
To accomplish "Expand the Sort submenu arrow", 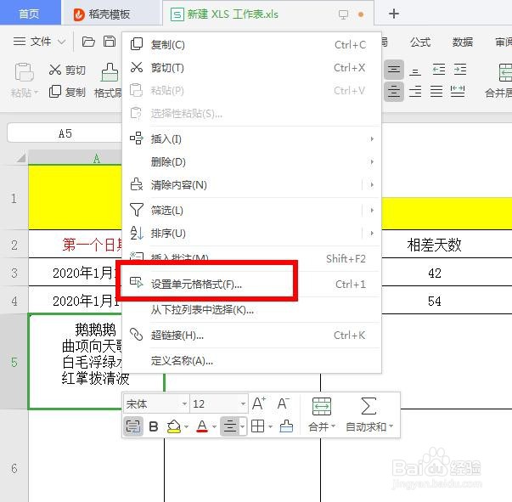I will click(372, 234).
